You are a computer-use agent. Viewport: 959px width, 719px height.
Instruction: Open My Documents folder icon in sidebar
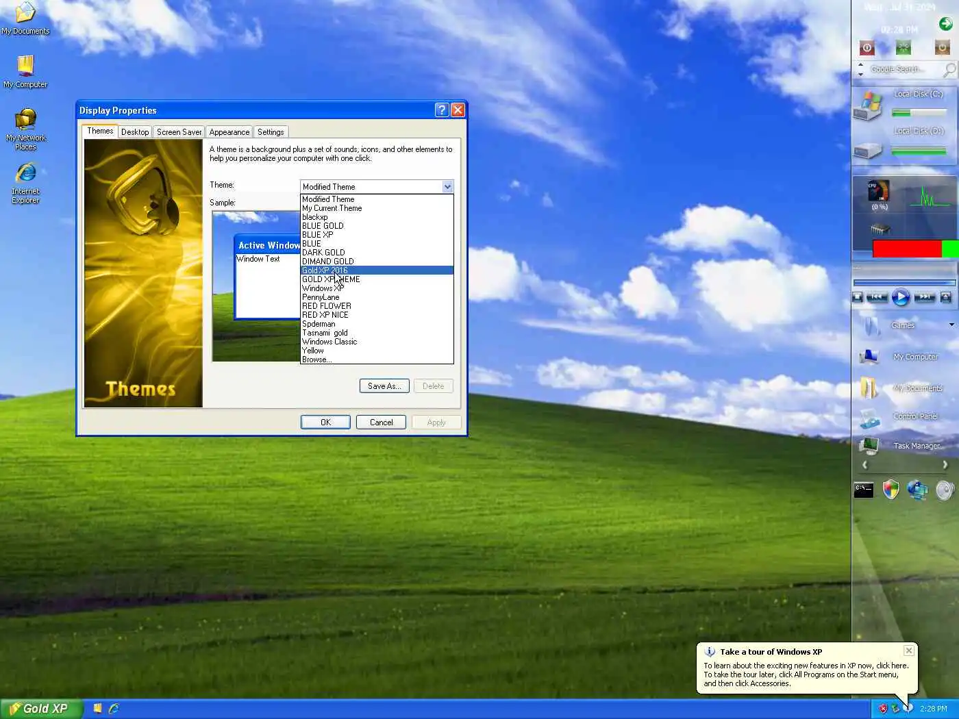(x=869, y=388)
